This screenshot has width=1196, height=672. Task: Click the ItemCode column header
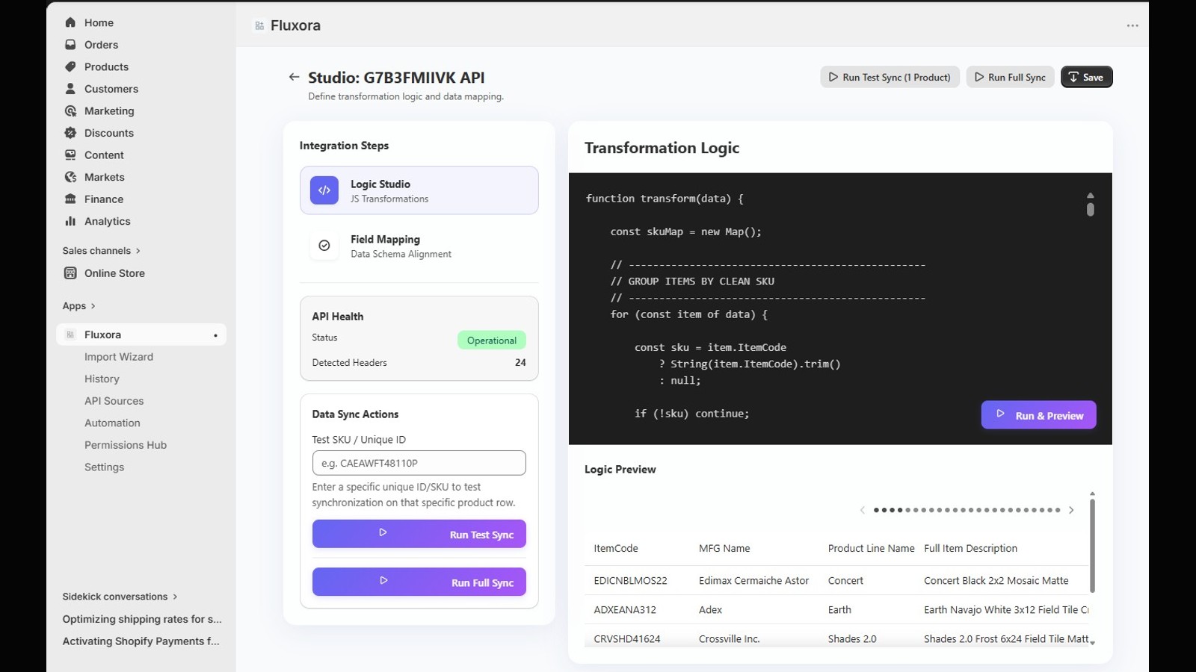[616, 548]
